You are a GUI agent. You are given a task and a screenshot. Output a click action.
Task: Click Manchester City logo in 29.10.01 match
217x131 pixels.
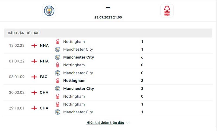(58, 112)
